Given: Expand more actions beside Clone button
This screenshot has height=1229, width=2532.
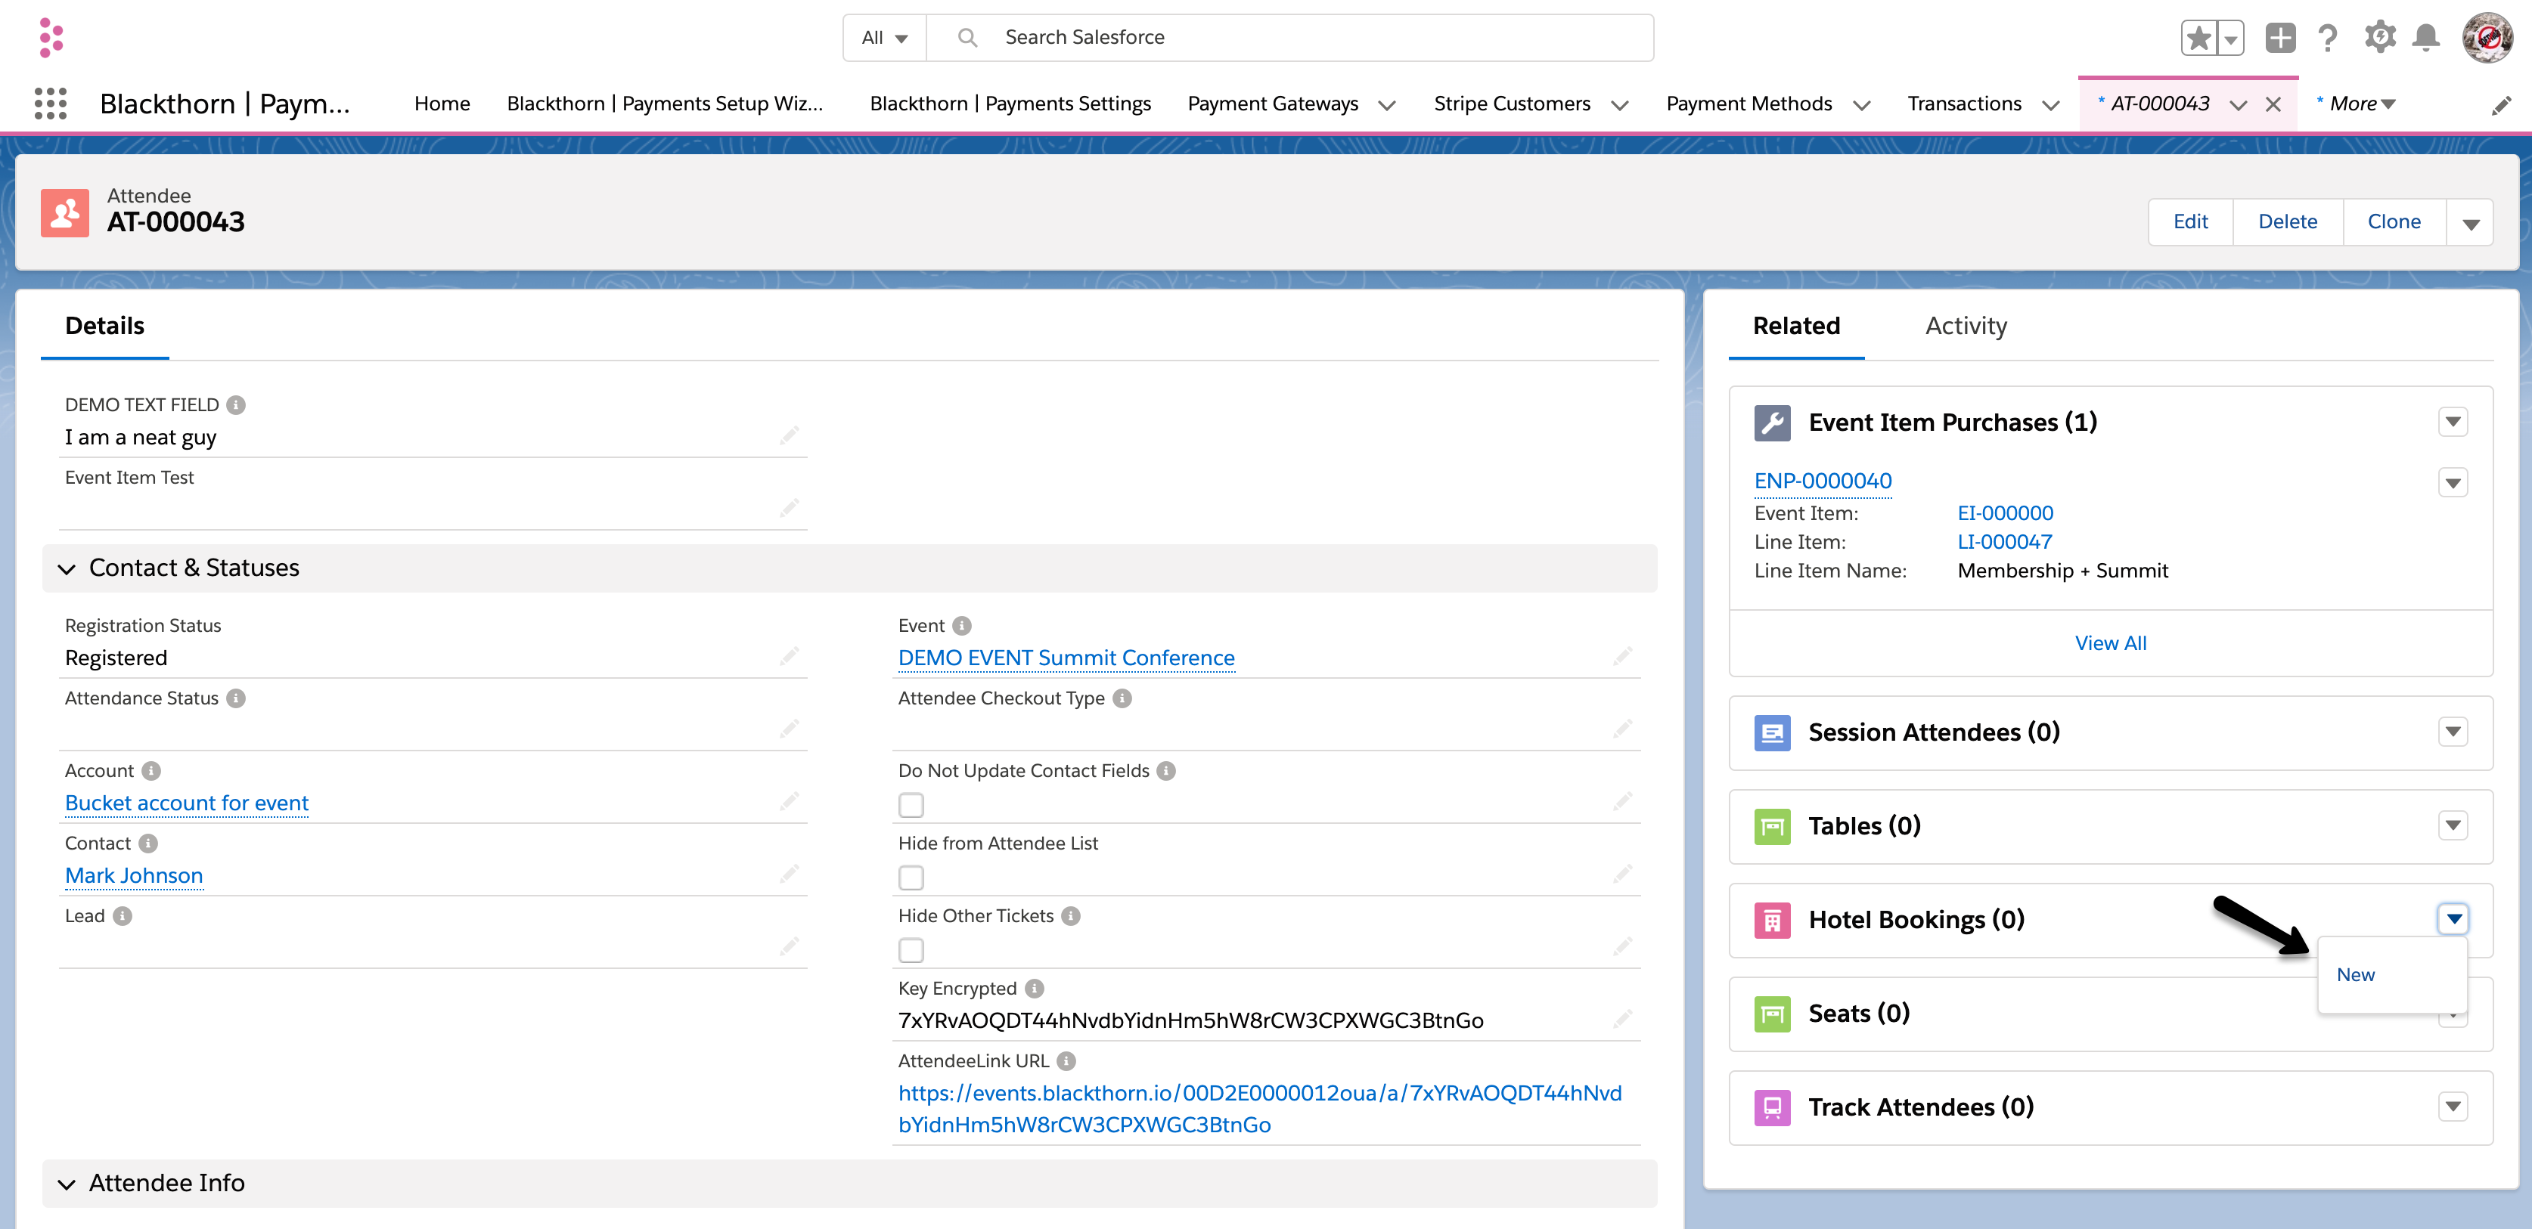Looking at the screenshot, I should click(2470, 223).
